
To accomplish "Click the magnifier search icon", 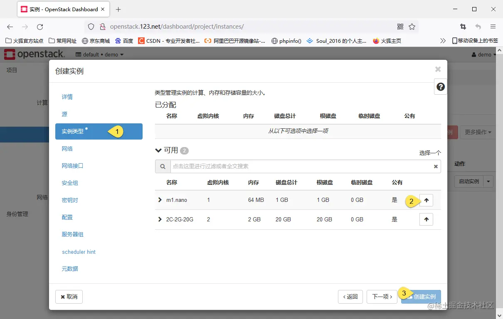I will click(x=163, y=166).
